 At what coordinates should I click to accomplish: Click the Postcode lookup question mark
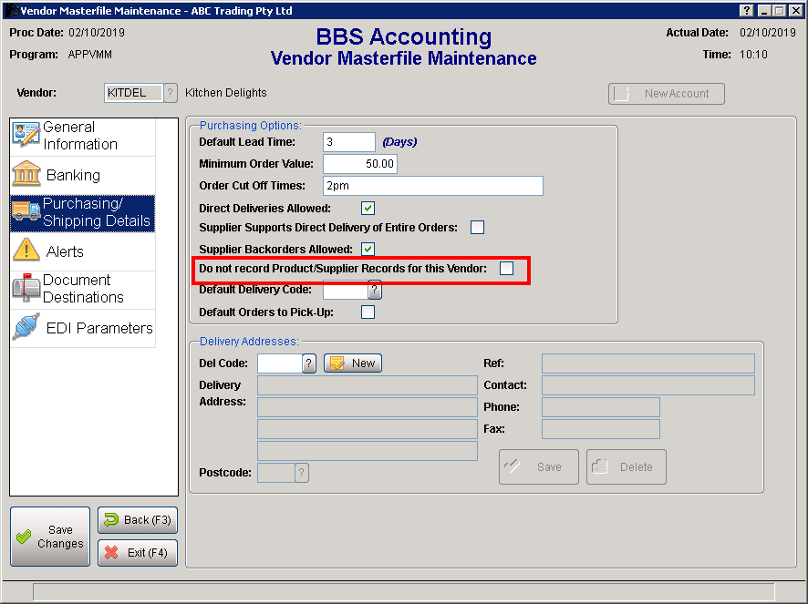302,472
